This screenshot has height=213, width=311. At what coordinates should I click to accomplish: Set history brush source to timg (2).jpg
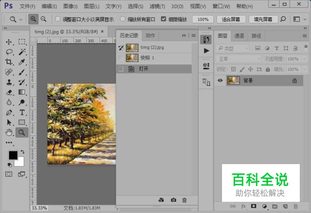tap(120, 48)
